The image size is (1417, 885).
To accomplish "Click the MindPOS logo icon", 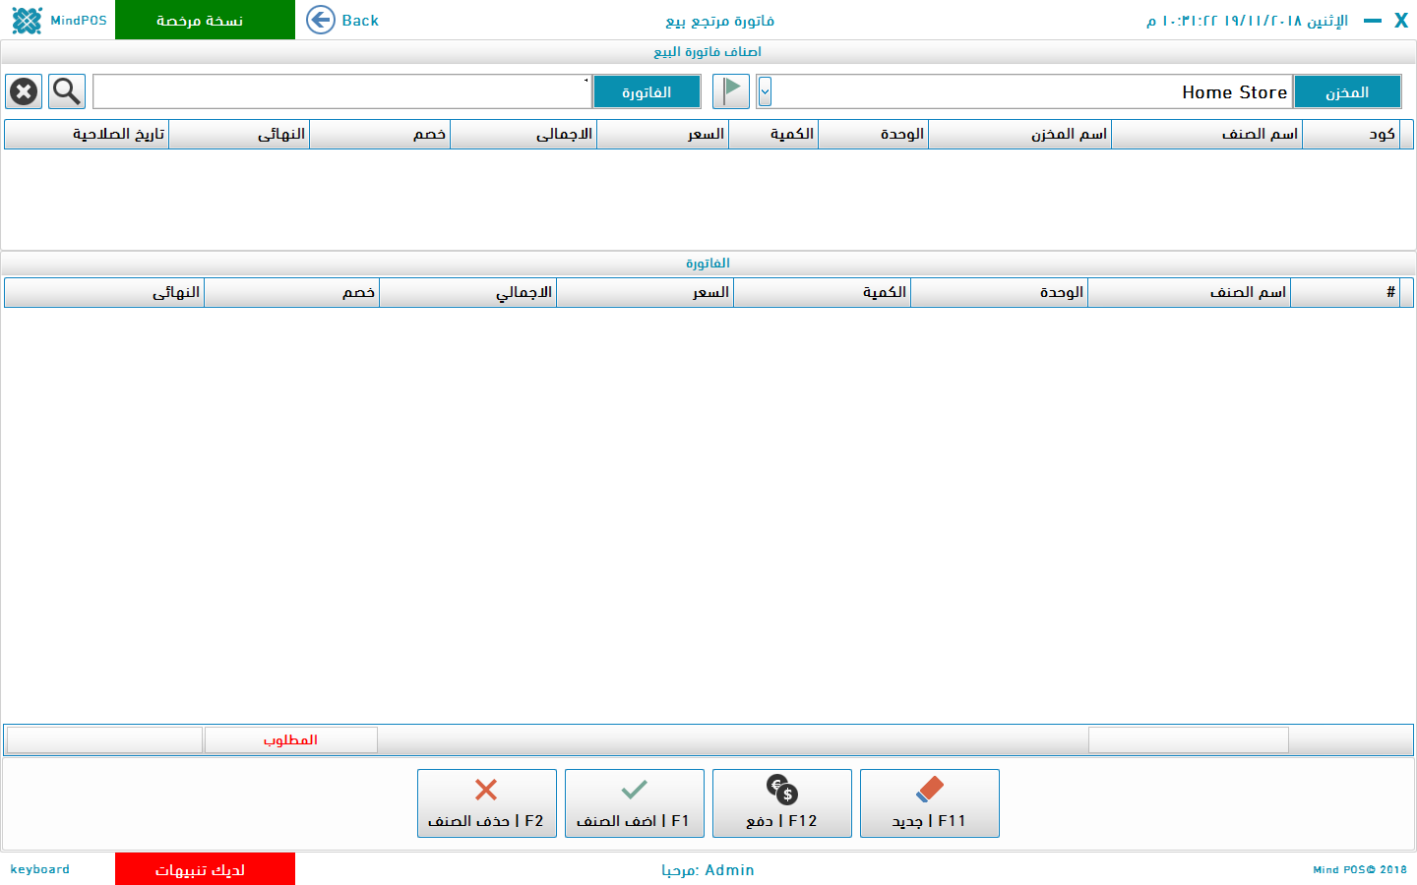I will pyautogui.click(x=28, y=20).
